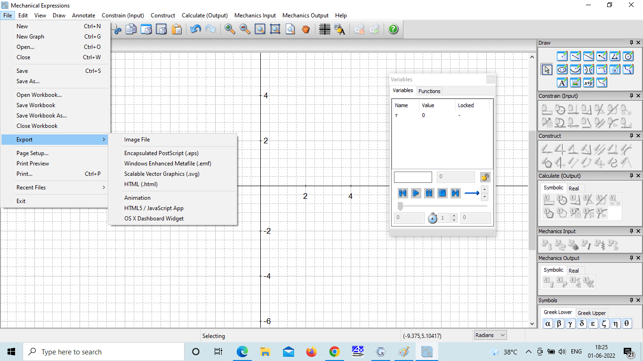
Task: Select the Draw Picture tool
Action: (575, 83)
